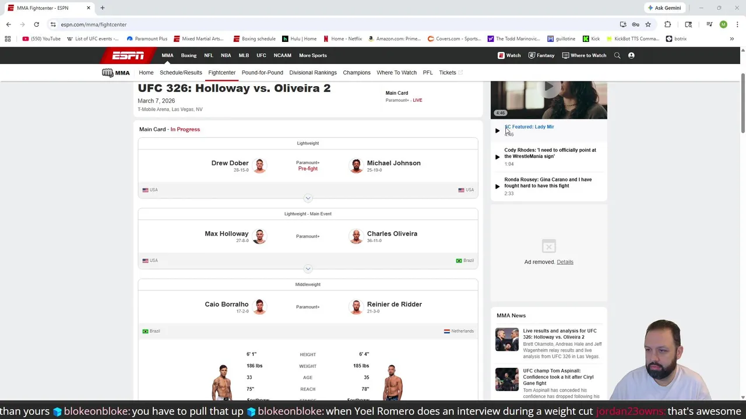Select UFC in the sports menu
This screenshot has height=419, width=746.
tap(261, 55)
